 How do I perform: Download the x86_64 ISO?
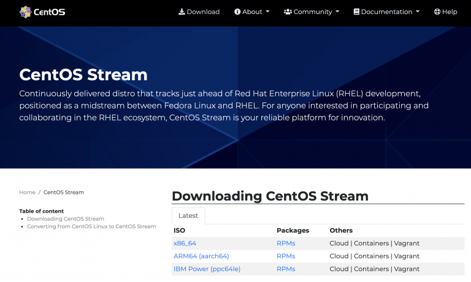tap(185, 243)
